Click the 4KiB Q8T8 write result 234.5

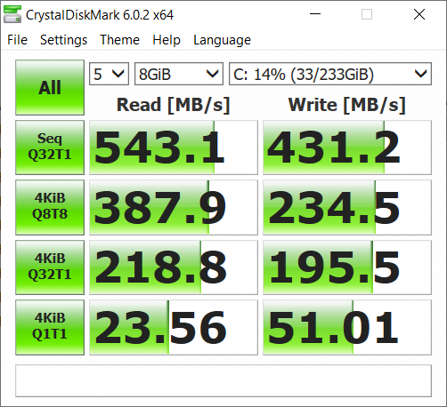tap(347, 207)
